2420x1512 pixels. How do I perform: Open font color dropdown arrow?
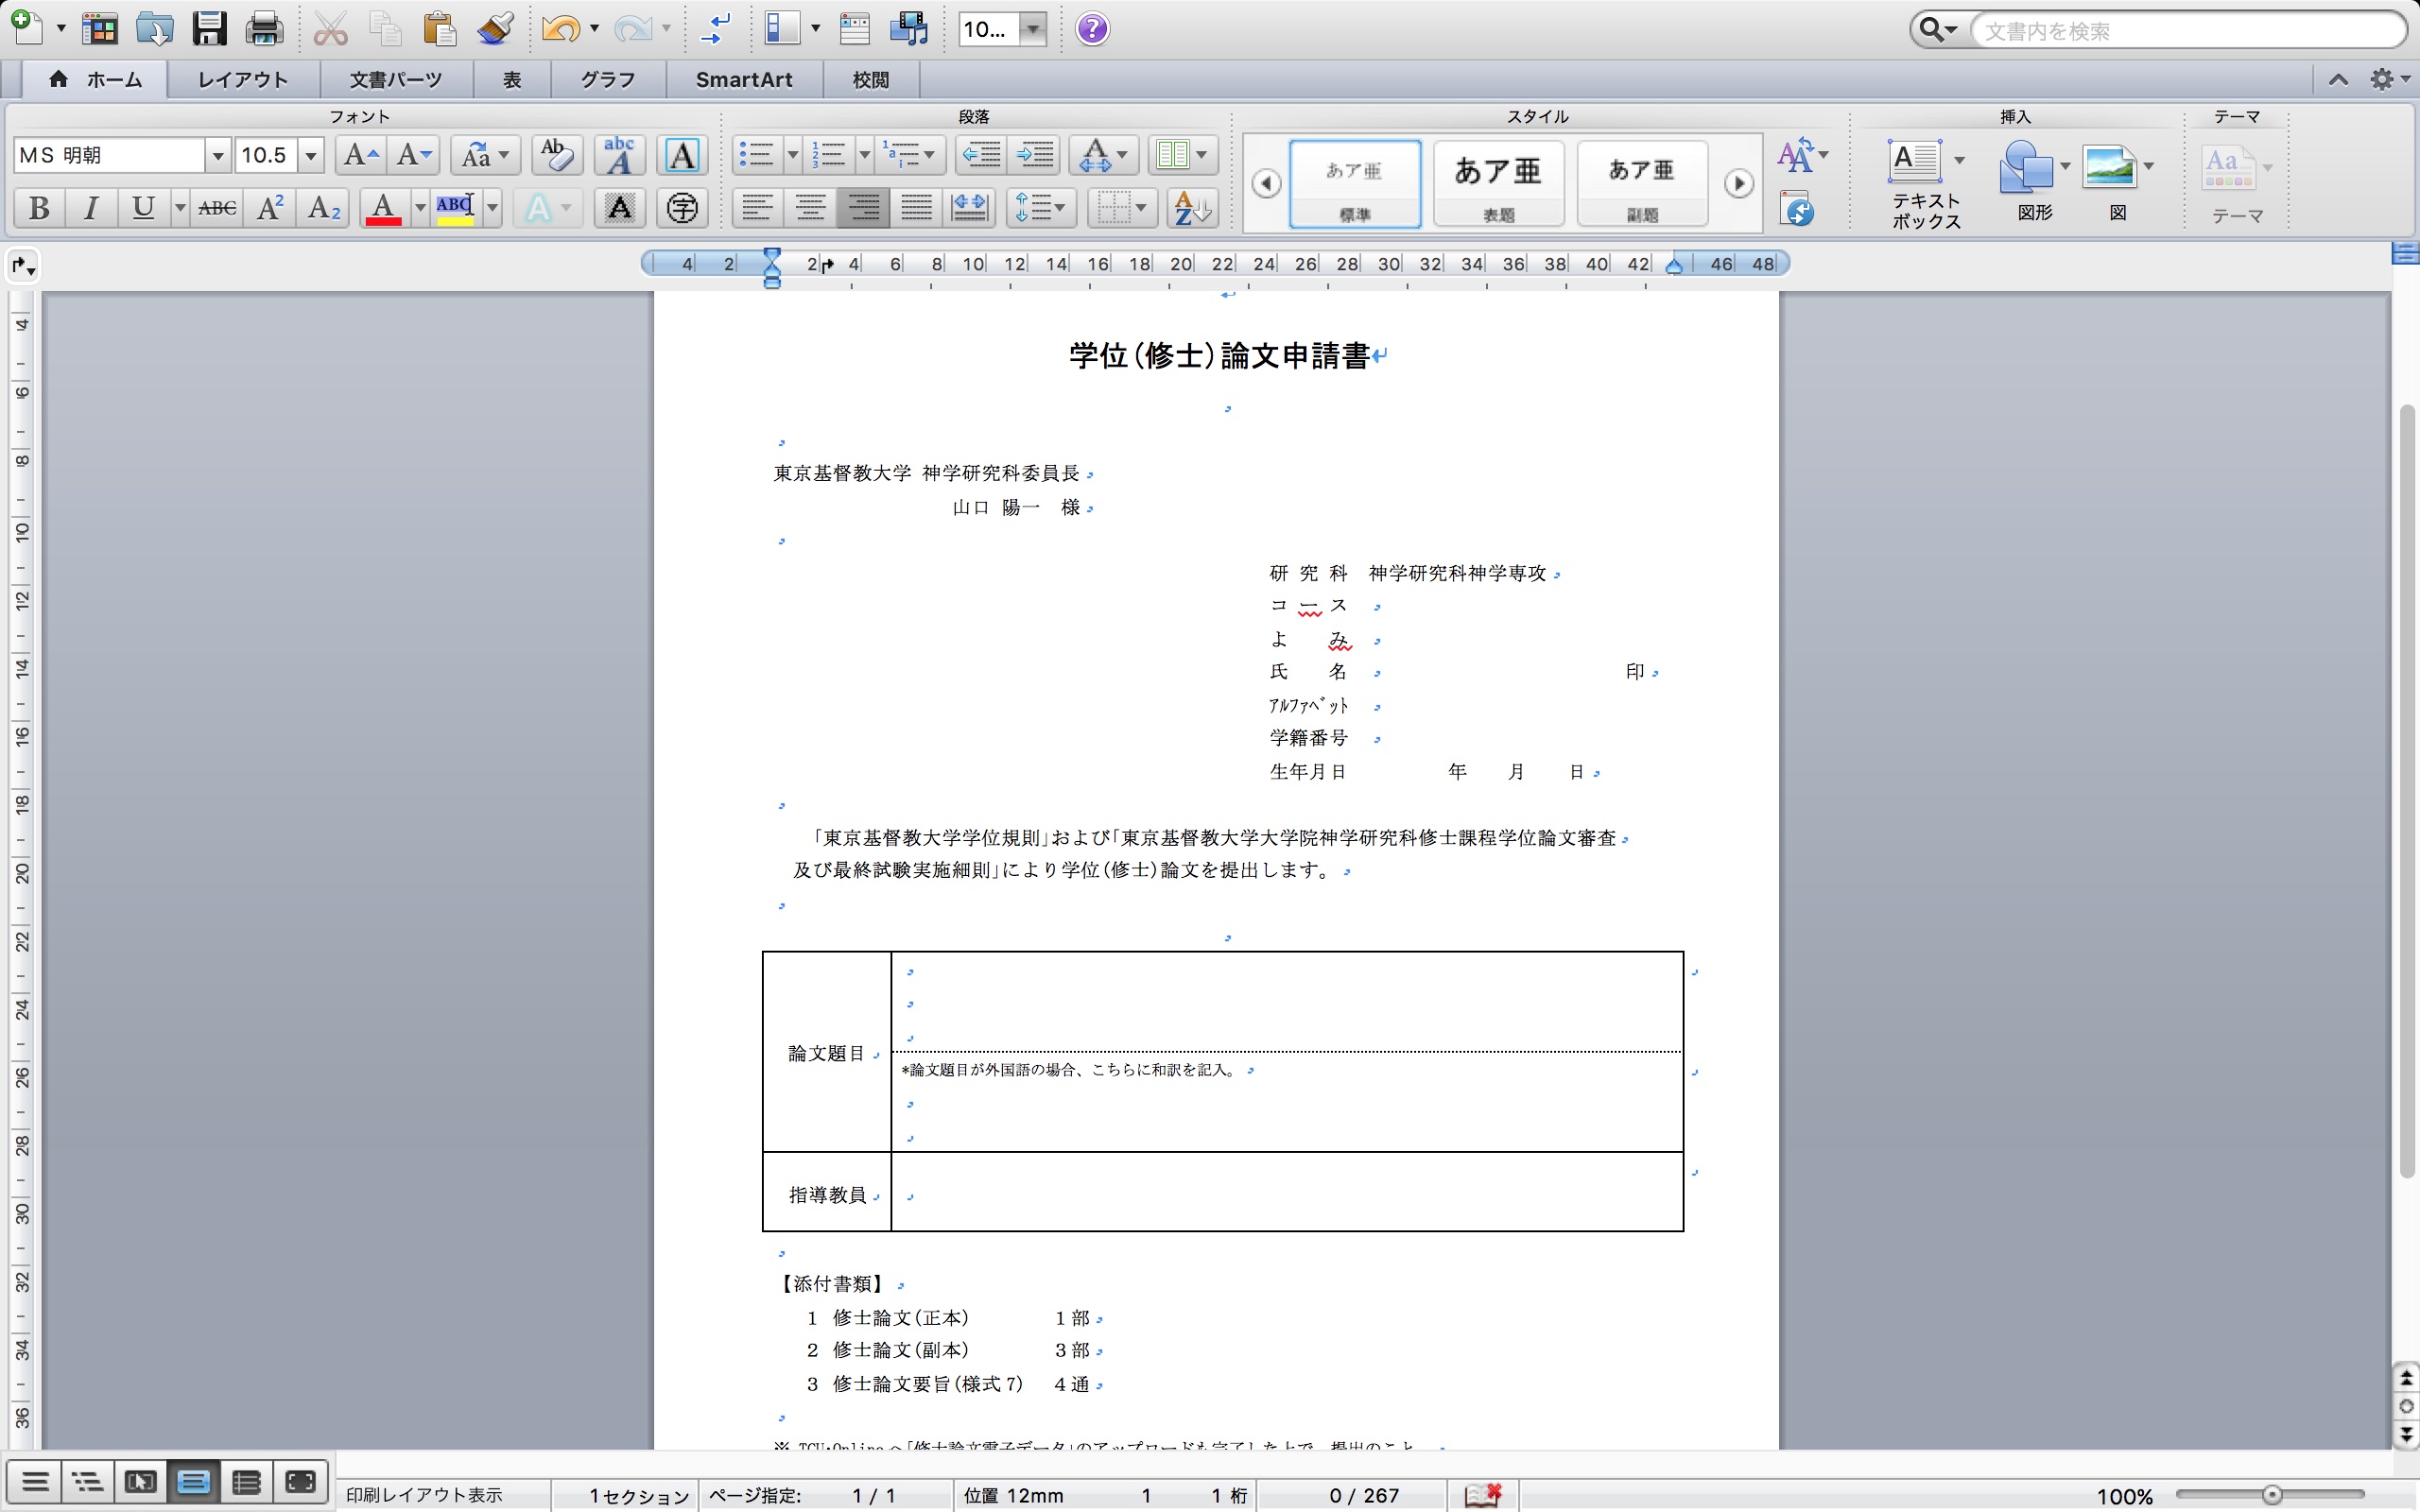click(420, 208)
